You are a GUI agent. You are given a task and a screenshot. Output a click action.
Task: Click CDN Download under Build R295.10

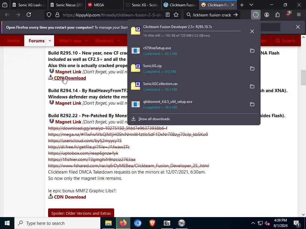(x=70, y=78)
